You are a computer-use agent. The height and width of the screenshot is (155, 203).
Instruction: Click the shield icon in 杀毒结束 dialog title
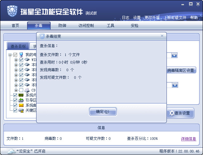pos(42,36)
